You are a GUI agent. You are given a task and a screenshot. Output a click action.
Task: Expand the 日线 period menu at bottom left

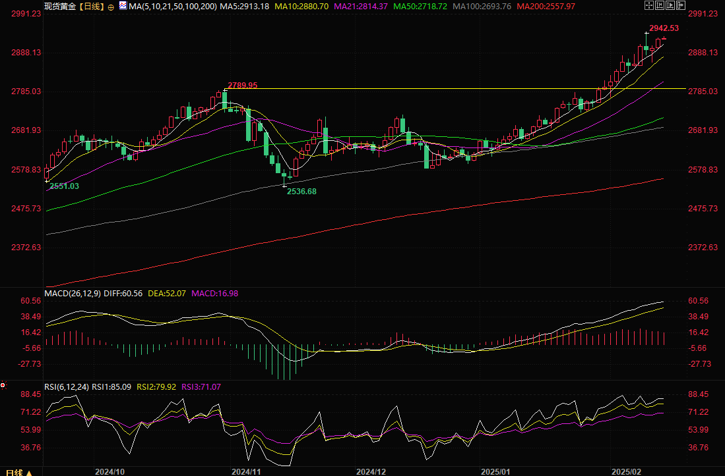15,472
